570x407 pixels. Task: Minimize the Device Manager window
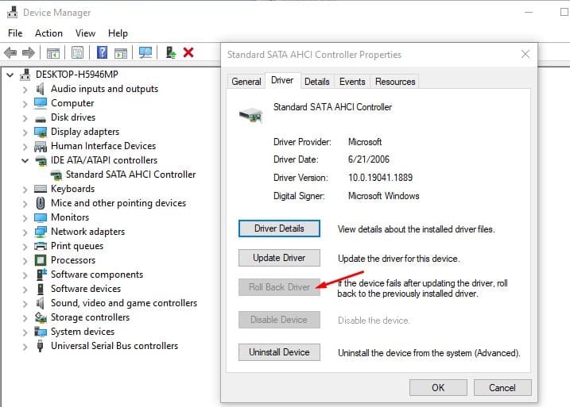click(x=529, y=12)
